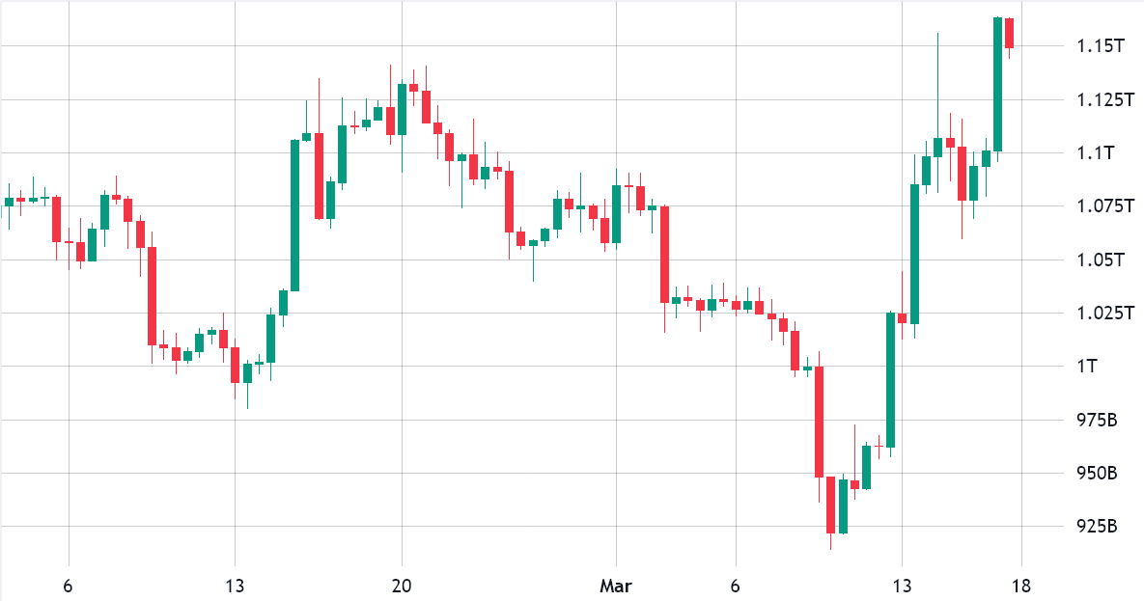
Task: Select the first 6 date label on the time axis
Action: 68,586
